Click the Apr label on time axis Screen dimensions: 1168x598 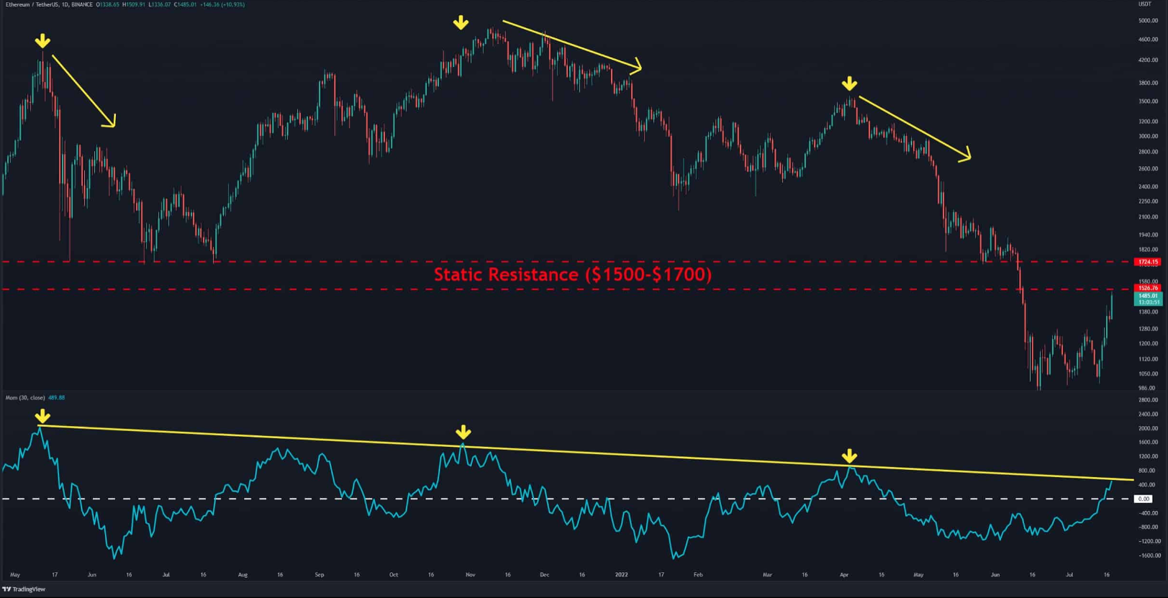[844, 575]
